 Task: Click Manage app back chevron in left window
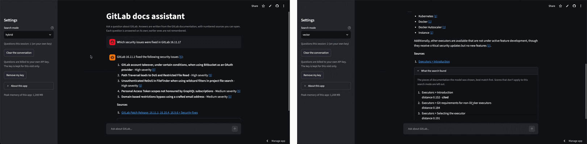267,141
